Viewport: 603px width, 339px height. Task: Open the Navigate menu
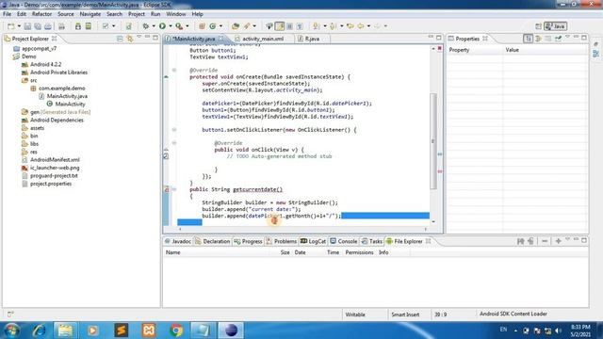coord(90,14)
